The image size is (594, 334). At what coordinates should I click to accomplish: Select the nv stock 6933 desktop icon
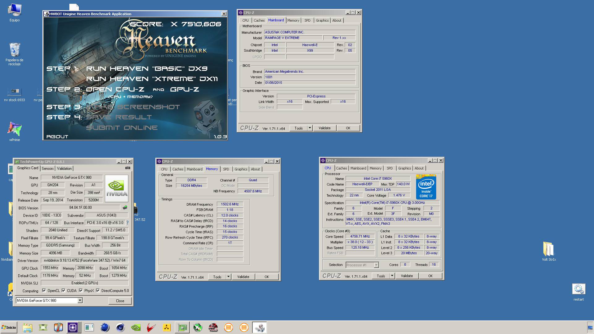point(15,95)
